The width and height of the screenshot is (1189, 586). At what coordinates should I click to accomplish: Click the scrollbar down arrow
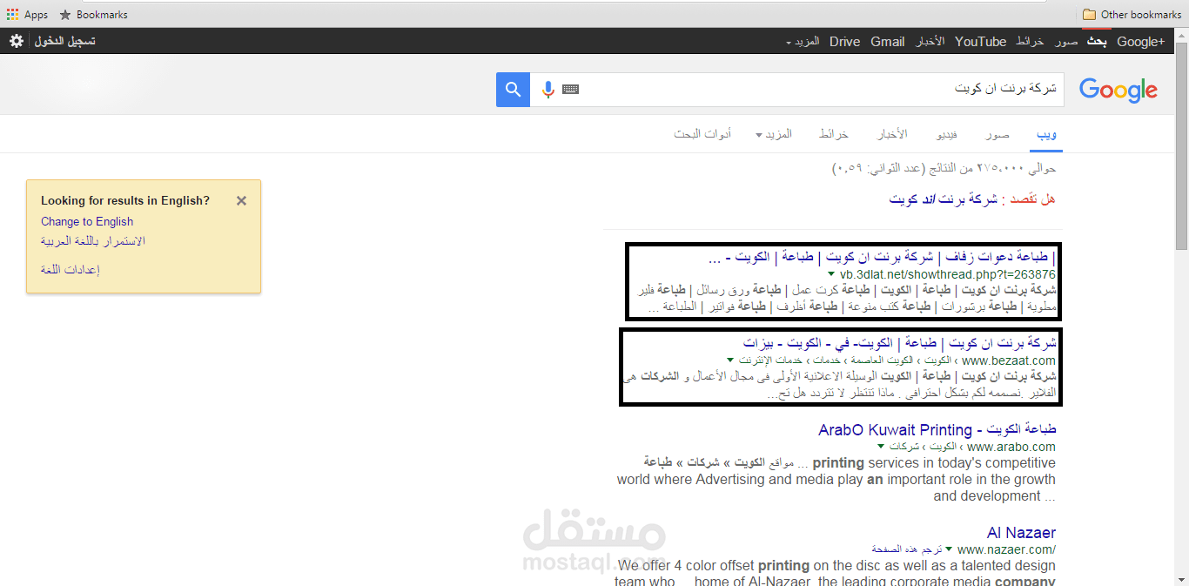pos(1181,578)
